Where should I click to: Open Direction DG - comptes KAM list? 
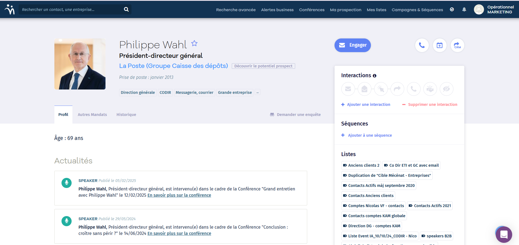pyautogui.click(x=372, y=226)
